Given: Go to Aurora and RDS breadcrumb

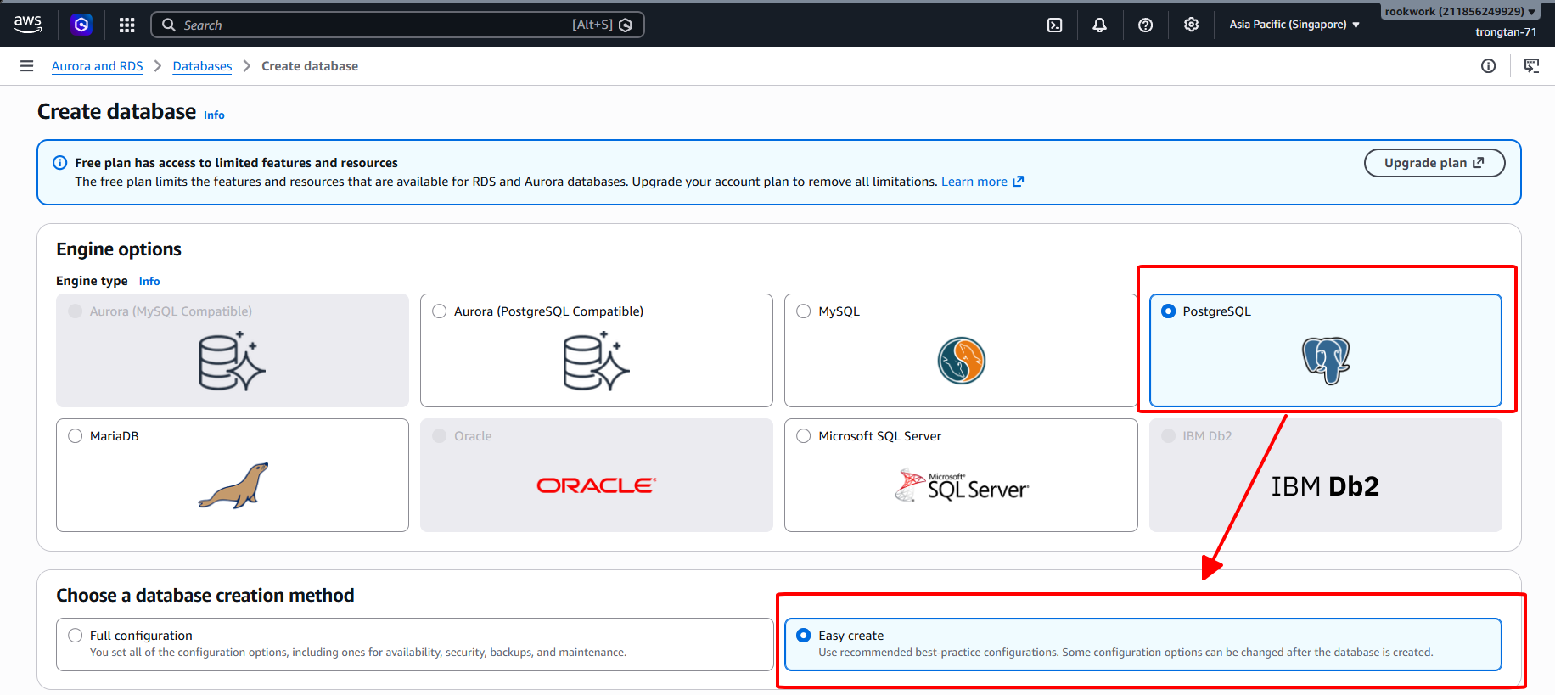Looking at the screenshot, I should (x=97, y=66).
